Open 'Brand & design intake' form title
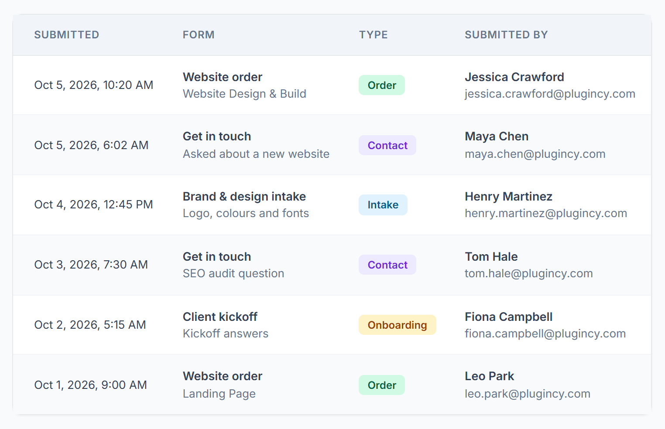The width and height of the screenshot is (665, 429). tap(244, 197)
